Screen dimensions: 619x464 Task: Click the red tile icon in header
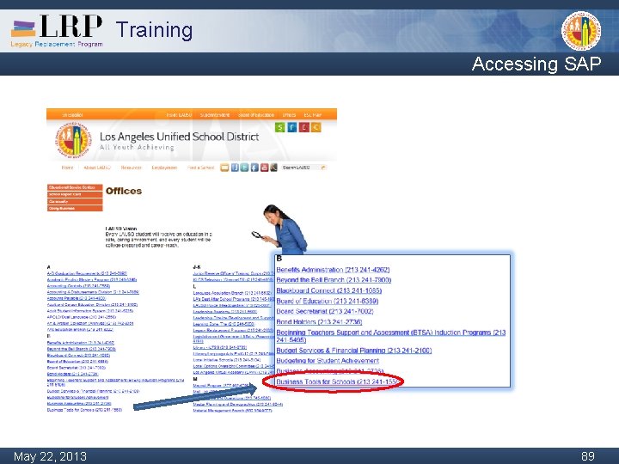tap(304, 127)
